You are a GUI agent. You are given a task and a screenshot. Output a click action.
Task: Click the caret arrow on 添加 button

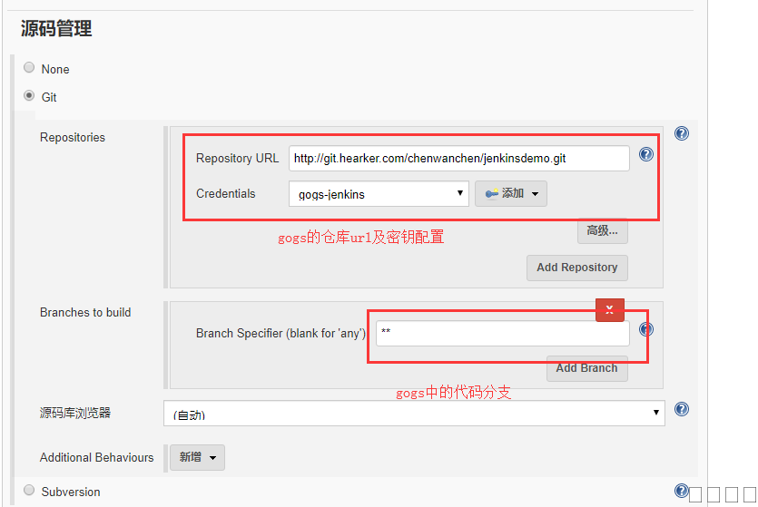[535, 193]
